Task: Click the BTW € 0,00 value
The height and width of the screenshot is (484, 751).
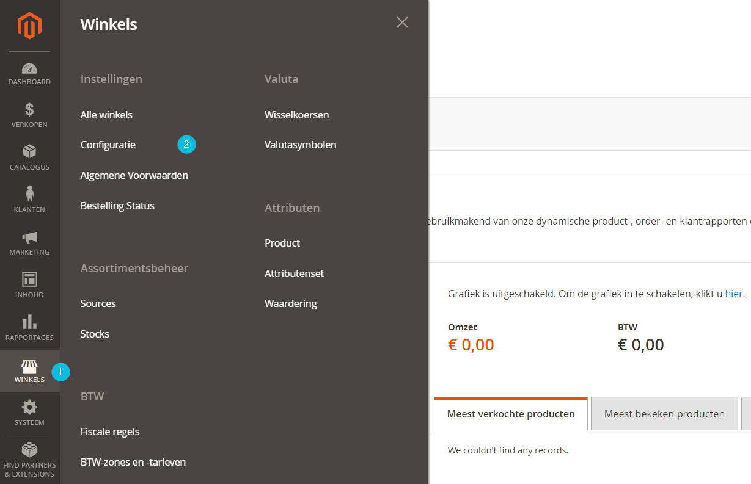Action: pos(640,345)
